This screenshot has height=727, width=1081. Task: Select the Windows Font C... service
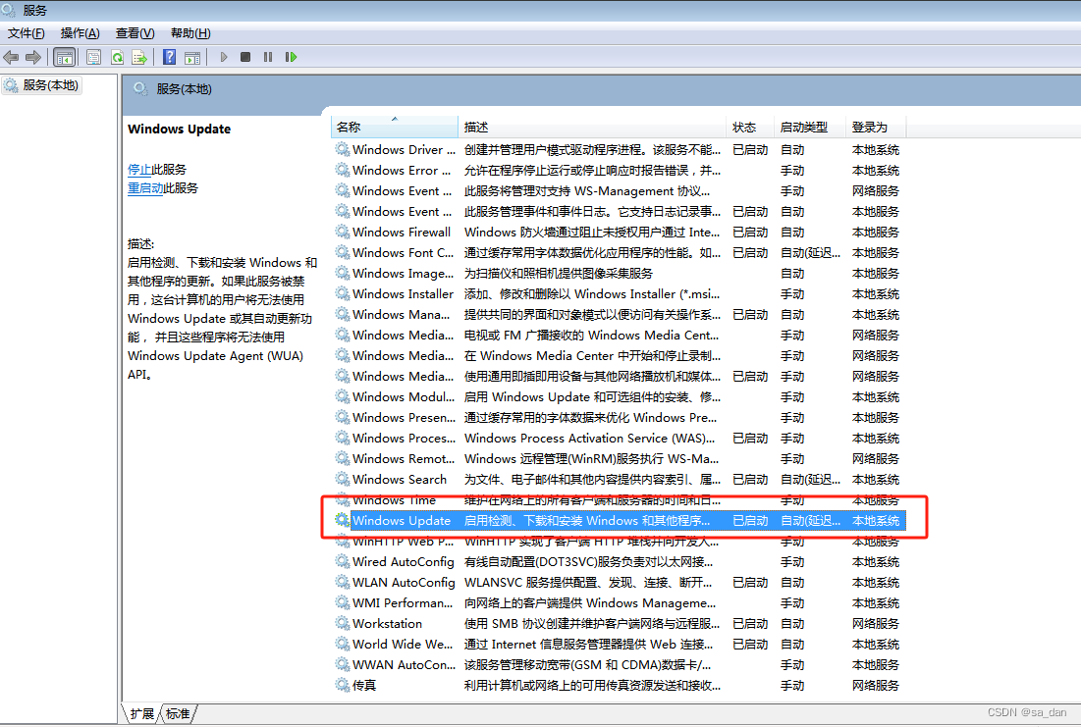(619, 252)
